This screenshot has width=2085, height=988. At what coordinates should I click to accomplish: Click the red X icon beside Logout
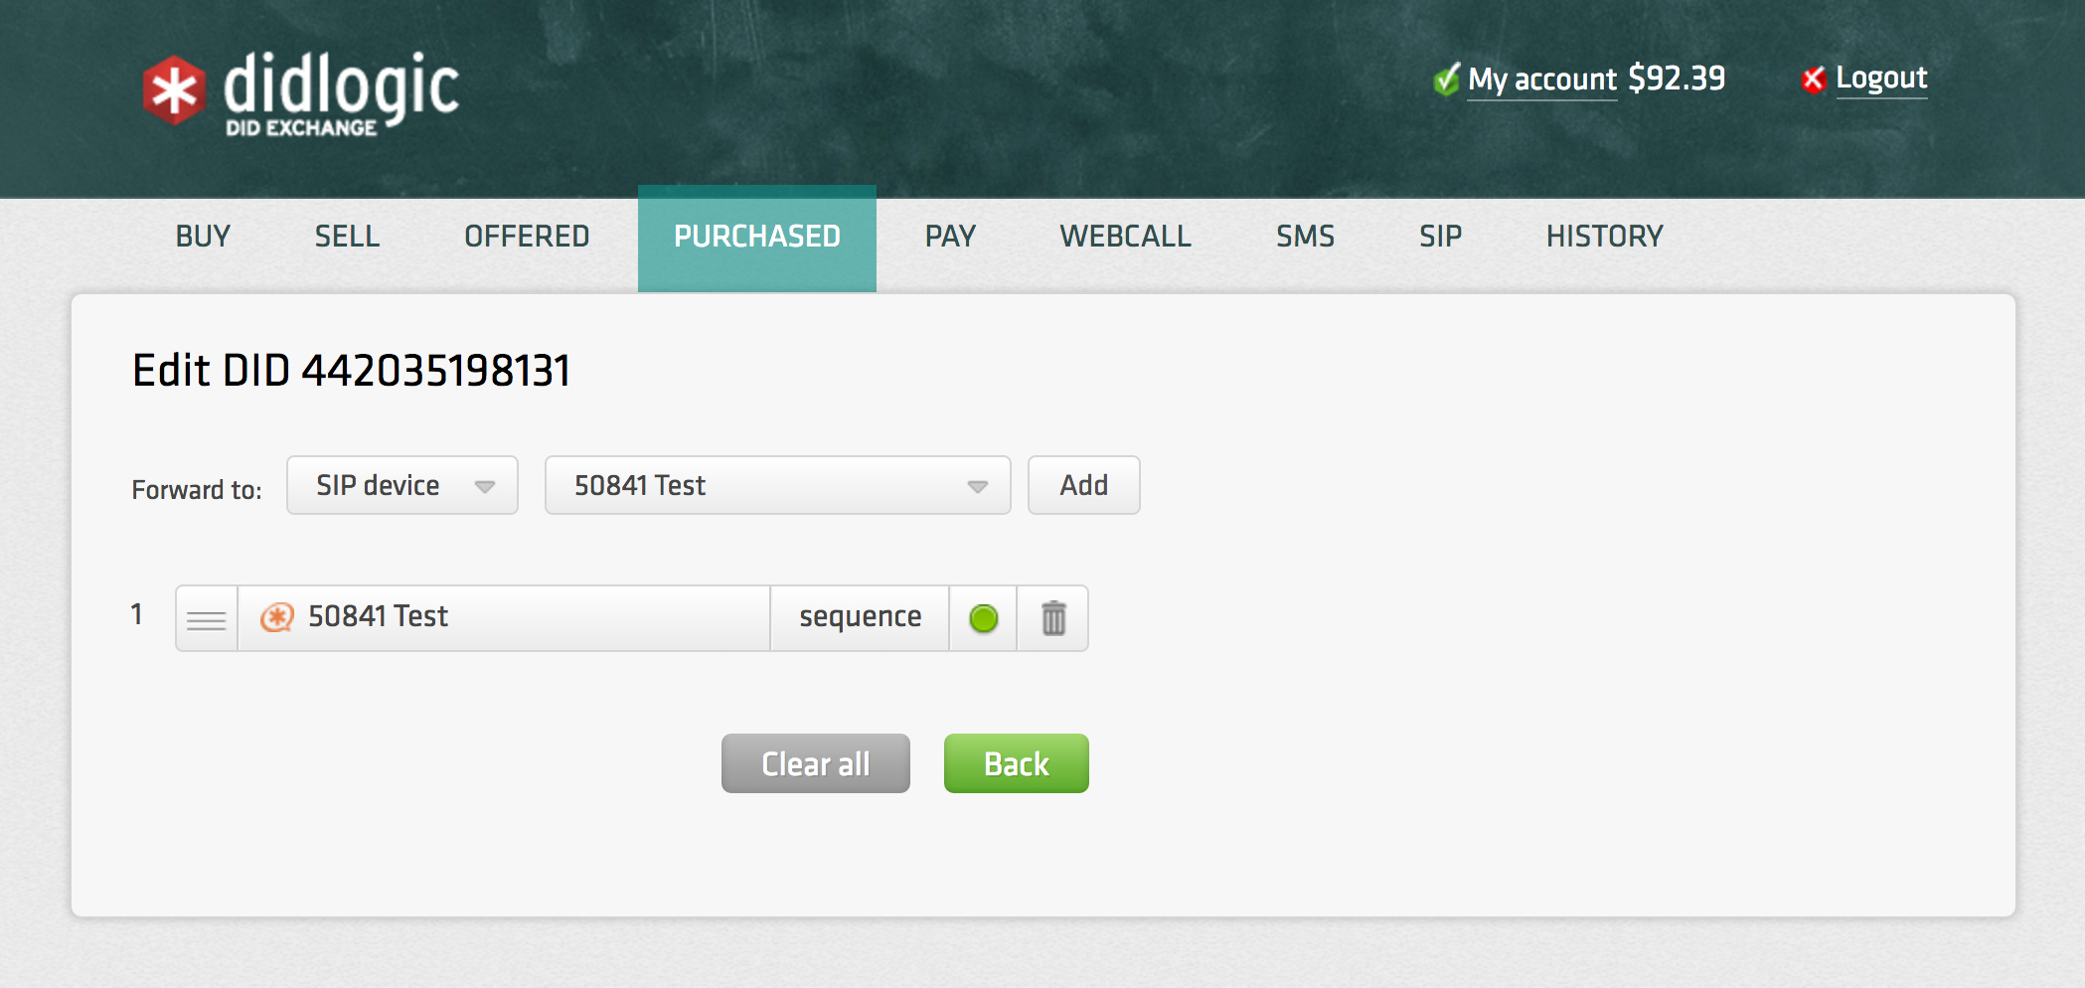[1815, 79]
